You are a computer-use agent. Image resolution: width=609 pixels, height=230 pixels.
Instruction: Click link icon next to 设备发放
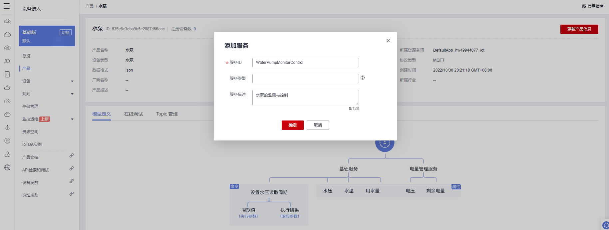point(72,181)
